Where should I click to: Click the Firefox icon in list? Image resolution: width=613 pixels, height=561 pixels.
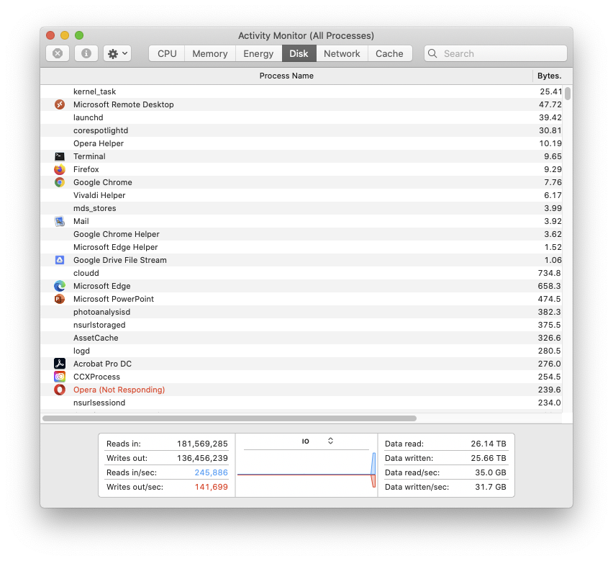(x=60, y=169)
